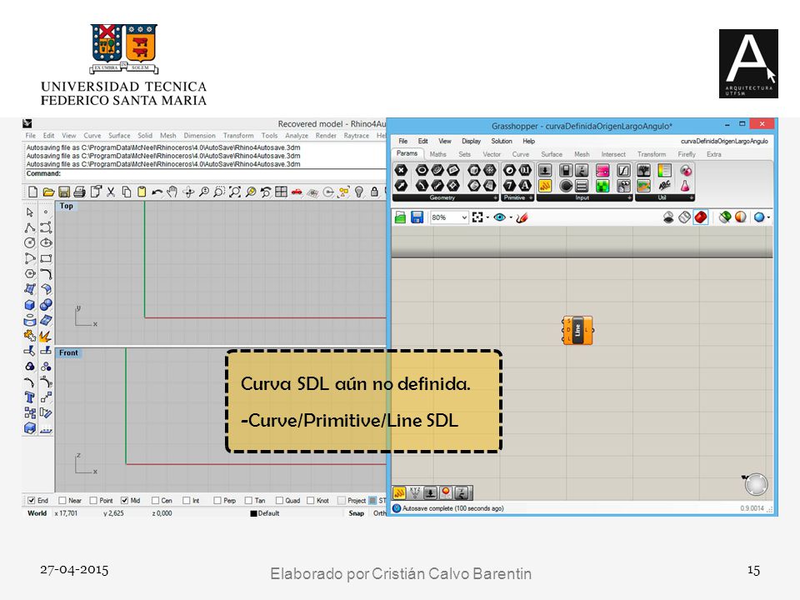Select the Text tool in Rhino sidebar
Viewport: 800px width, 600px height.
click(x=30, y=397)
